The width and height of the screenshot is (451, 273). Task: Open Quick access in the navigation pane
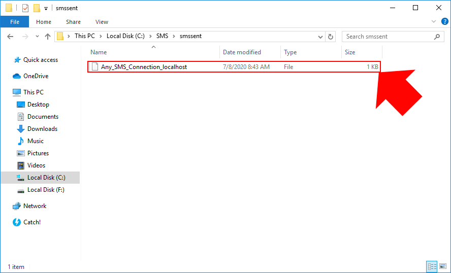(41, 60)
